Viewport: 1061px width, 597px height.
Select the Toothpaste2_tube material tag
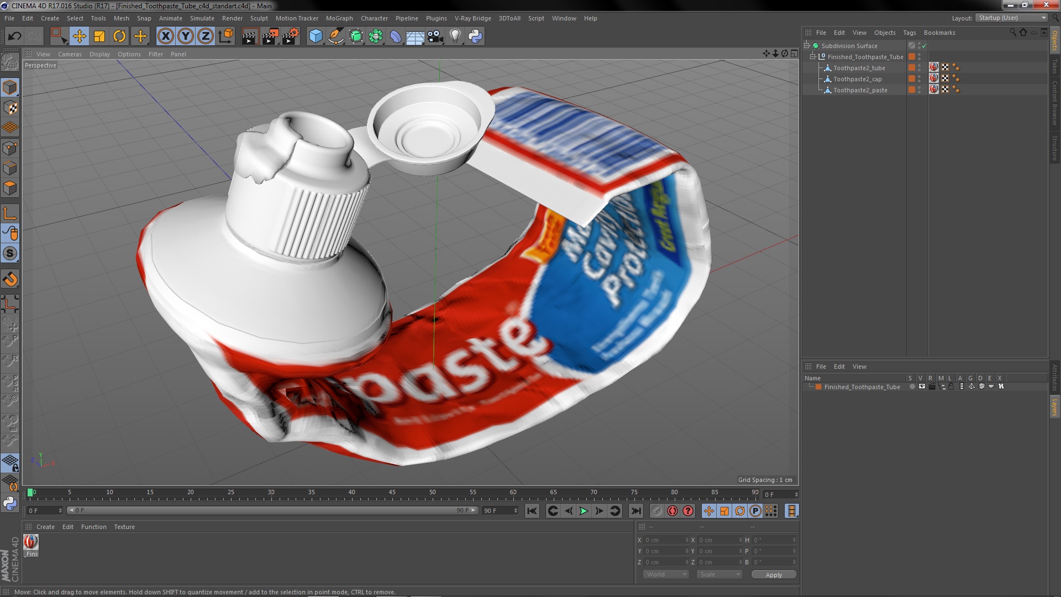point(934,67)
